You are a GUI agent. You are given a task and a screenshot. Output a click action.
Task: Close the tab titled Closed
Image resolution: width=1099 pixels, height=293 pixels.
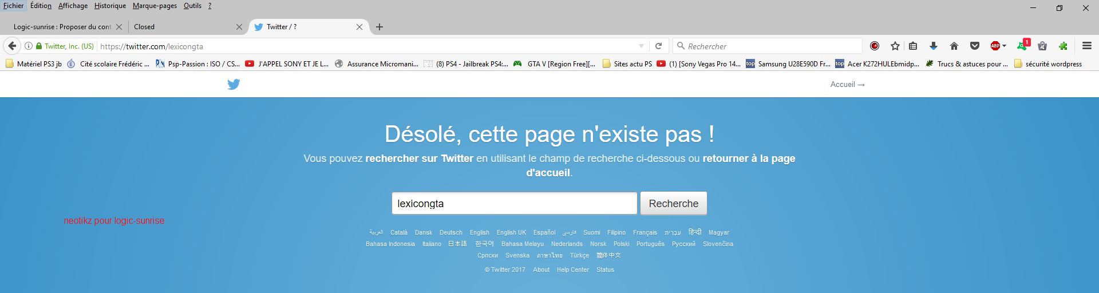tap(239, 27)
